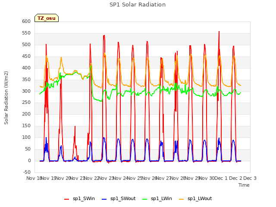276x207 pixels.
Task: Click the Dec 1 x-axis label
Action: point(221,178)
